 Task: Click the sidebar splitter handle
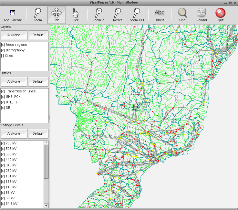(49, 118)
